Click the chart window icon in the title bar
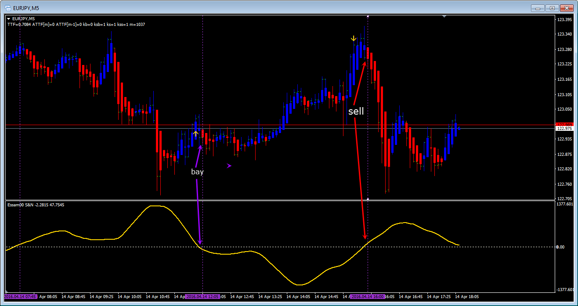The image size is (578, 306). coord(8,7)
